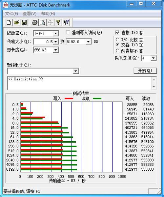Click the Print toolbar icon
The width and height of the screenshot is (164, 197).
[35, 22]
